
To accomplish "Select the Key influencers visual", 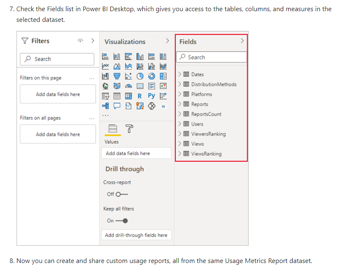I will [163, 96].
